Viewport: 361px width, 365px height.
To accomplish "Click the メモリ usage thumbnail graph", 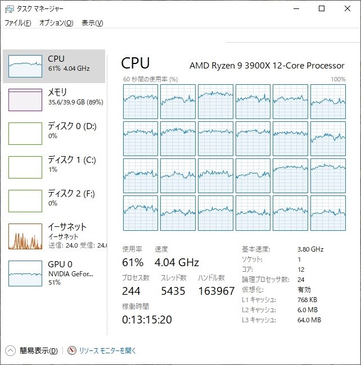I will (x=25, y=100).
